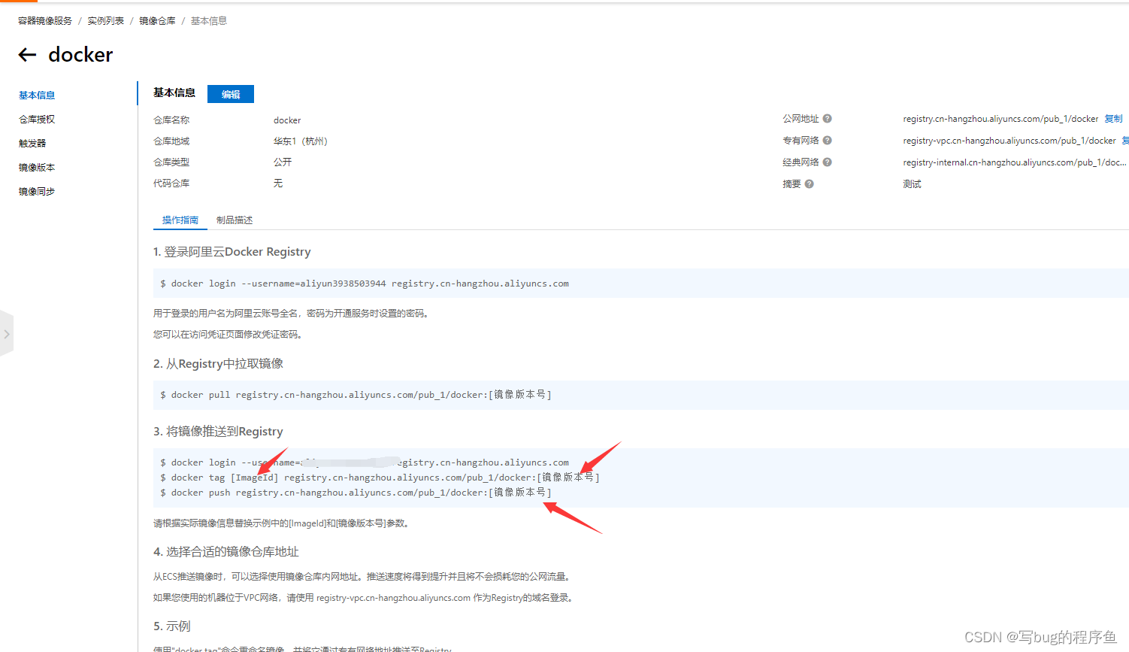Open help icon beside 专有网络
Viewport: 1129px width, 652px height.
point(827,141)
